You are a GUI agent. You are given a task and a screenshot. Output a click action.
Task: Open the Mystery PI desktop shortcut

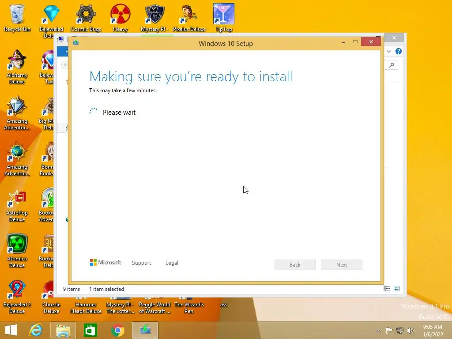coord(154,17)
